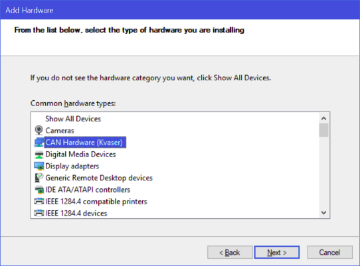Image resolution: width=360 pixels, height=266 pixels.
Task: Click the Display adapters monitor icon
Action: point(39,166)
